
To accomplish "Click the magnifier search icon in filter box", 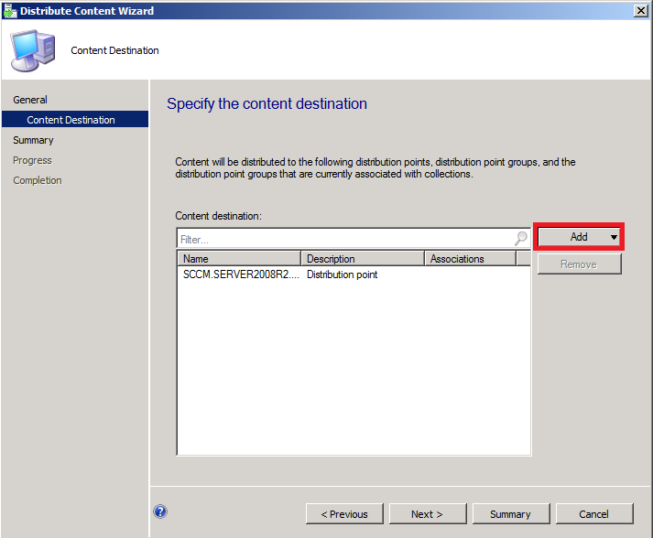I will click(x=521, y=239).
